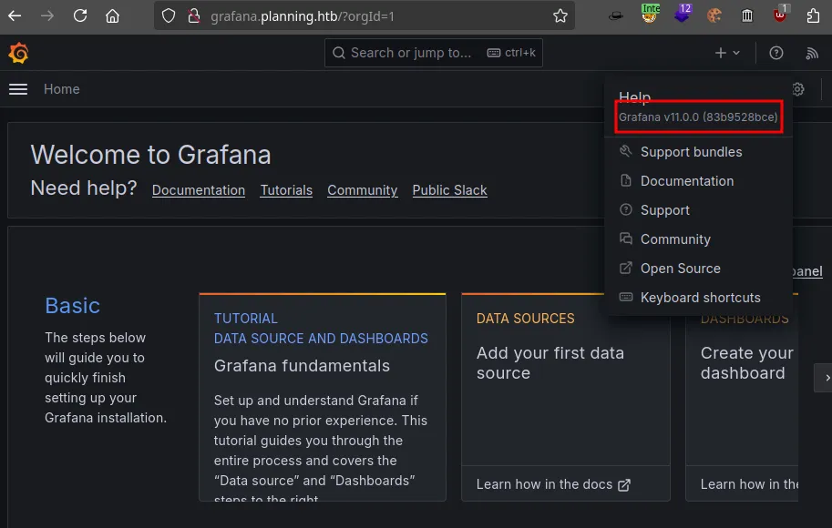Image resolution: width=832 pixels, height=528 pixels.
Task: Select Support bundles in Help menu
Action: [x=691, y=152]
